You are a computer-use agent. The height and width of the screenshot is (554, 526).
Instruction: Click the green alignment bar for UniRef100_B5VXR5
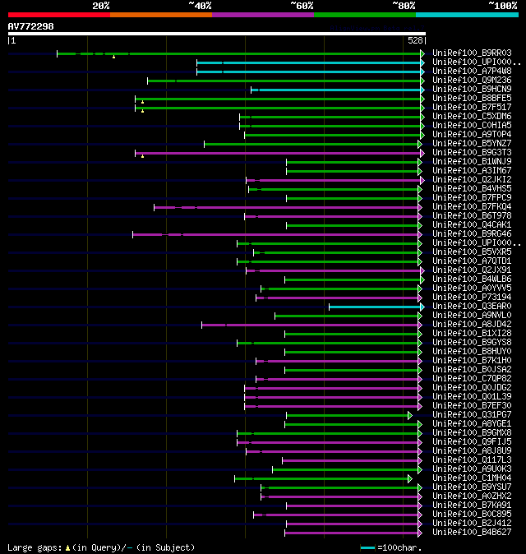click(x=336, y=253)
